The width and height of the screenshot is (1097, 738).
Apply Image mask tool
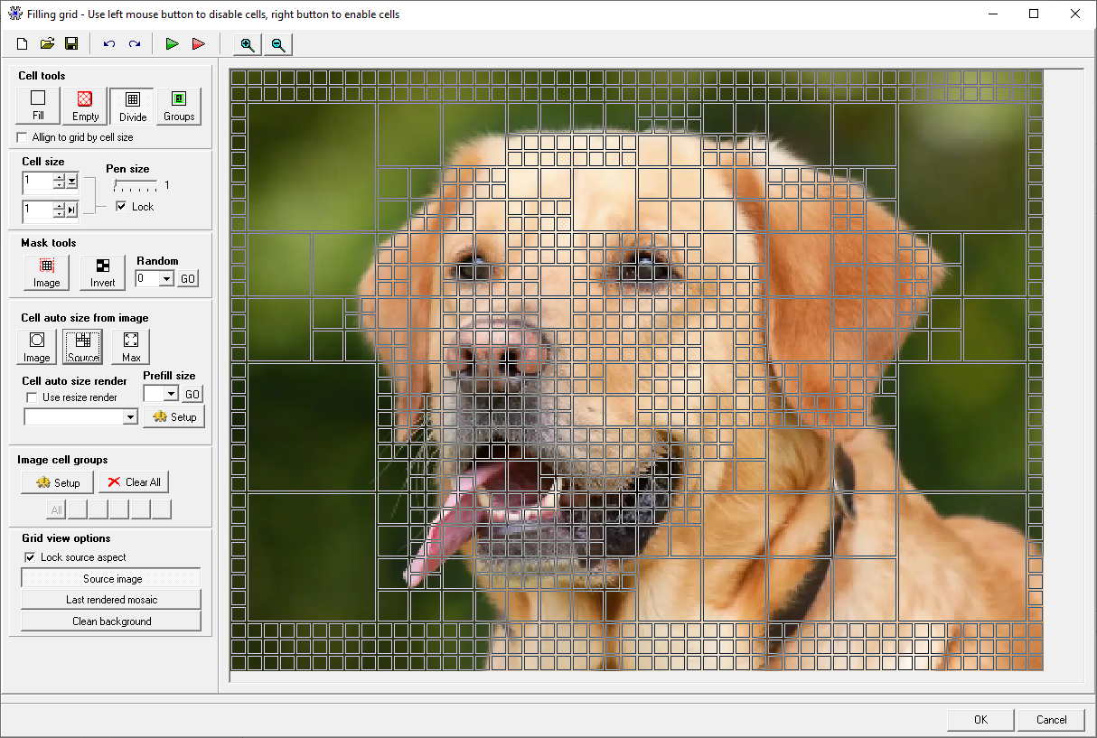(45, 272)
